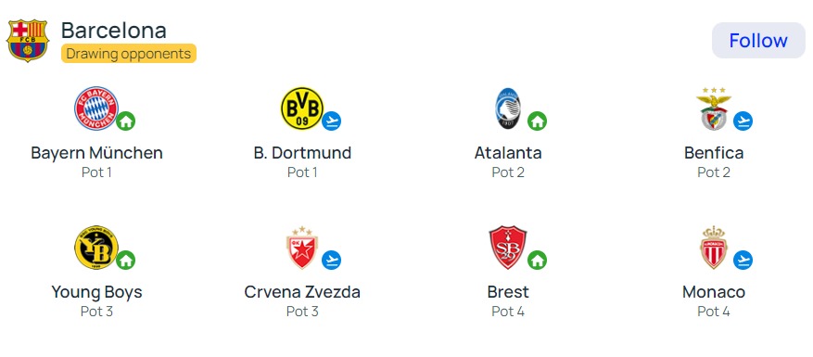Open the Brest team name
This screenshot has height=357, width=813.
[508, 292]
